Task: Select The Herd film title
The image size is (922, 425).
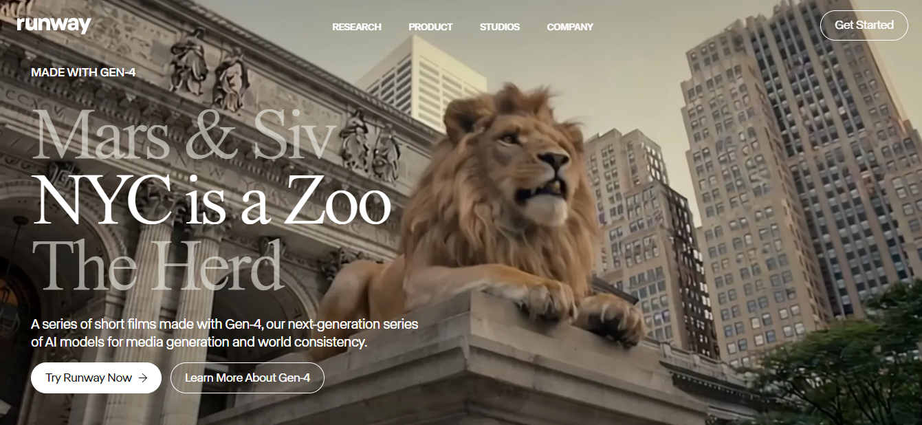Action: pos(158,265)
